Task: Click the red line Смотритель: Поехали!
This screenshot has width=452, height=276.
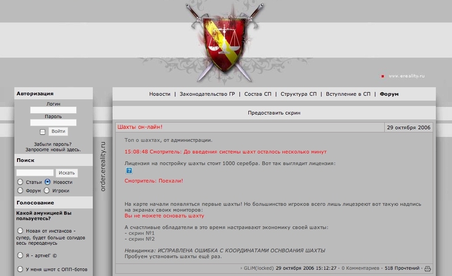Action: click(154, 181)
